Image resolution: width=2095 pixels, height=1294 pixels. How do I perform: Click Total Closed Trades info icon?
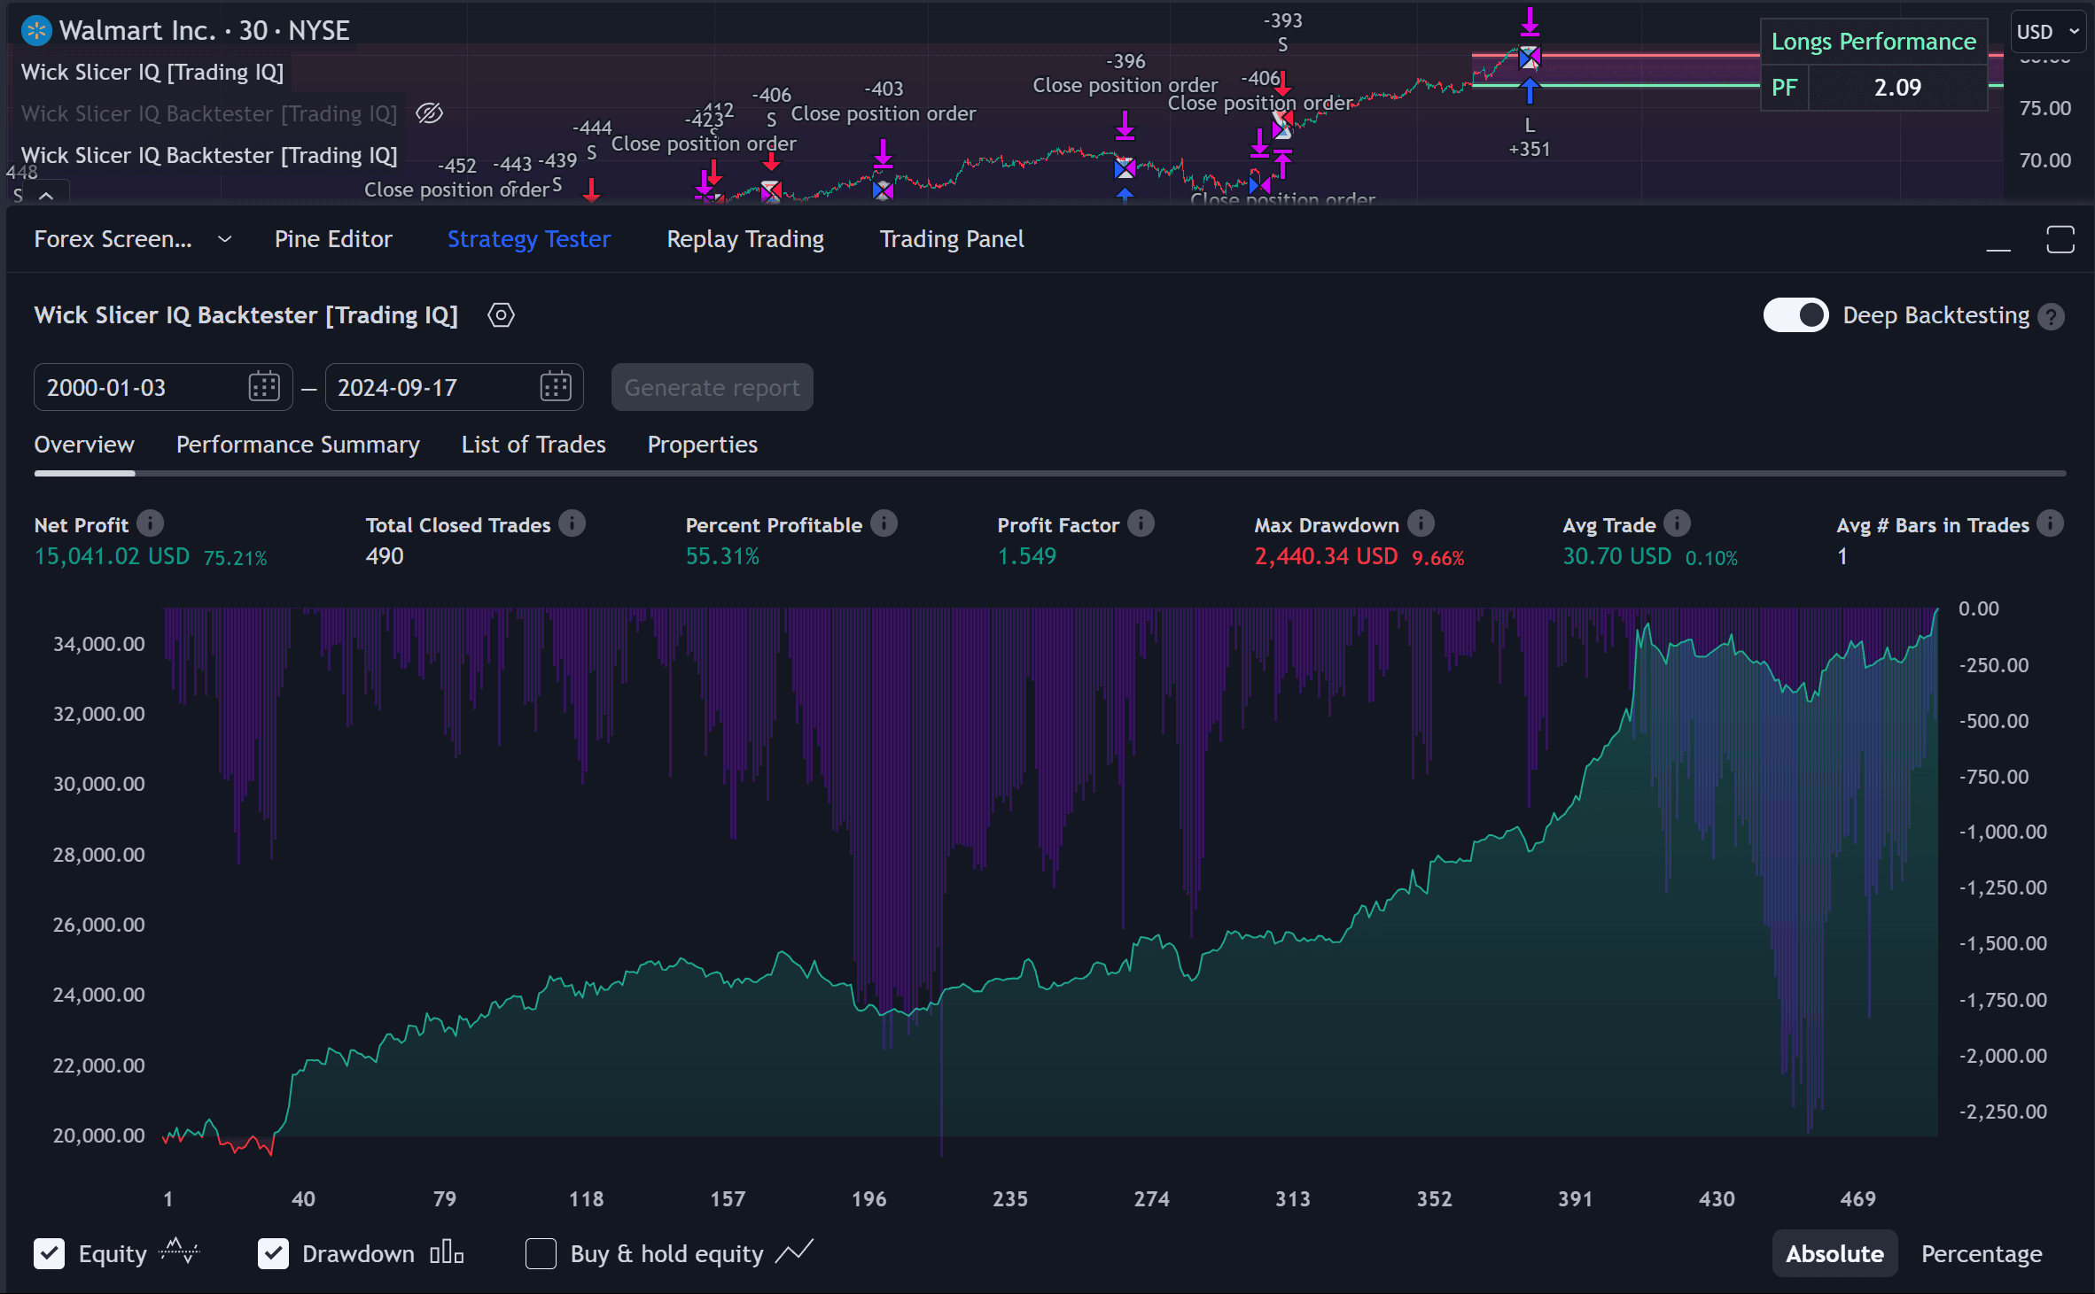point(572,524)
